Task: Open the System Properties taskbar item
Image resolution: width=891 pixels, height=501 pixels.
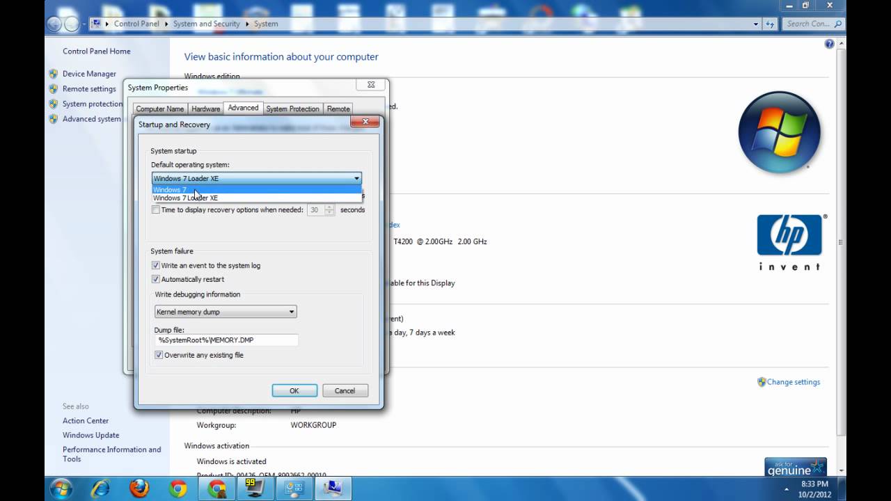Action: click(333, 488)
